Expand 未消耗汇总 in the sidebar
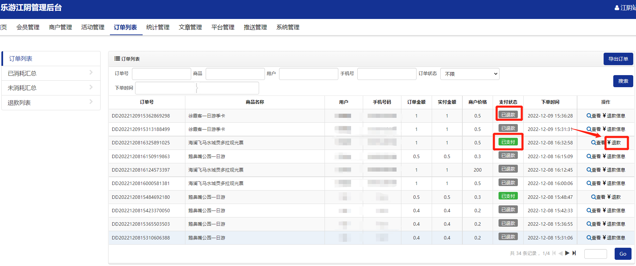636x266 pixels. (51, 88)
